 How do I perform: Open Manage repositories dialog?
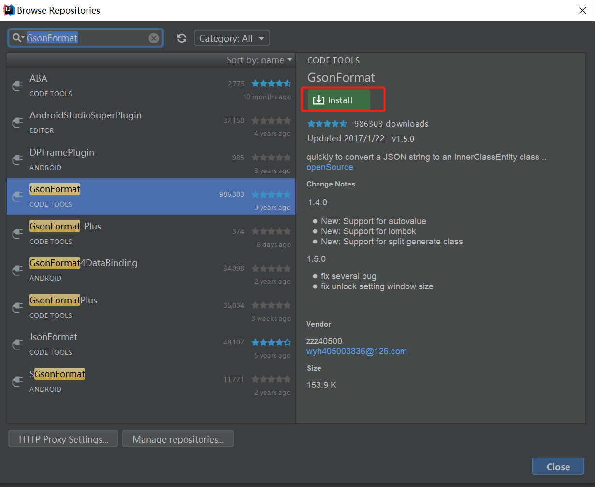[178, 439]
